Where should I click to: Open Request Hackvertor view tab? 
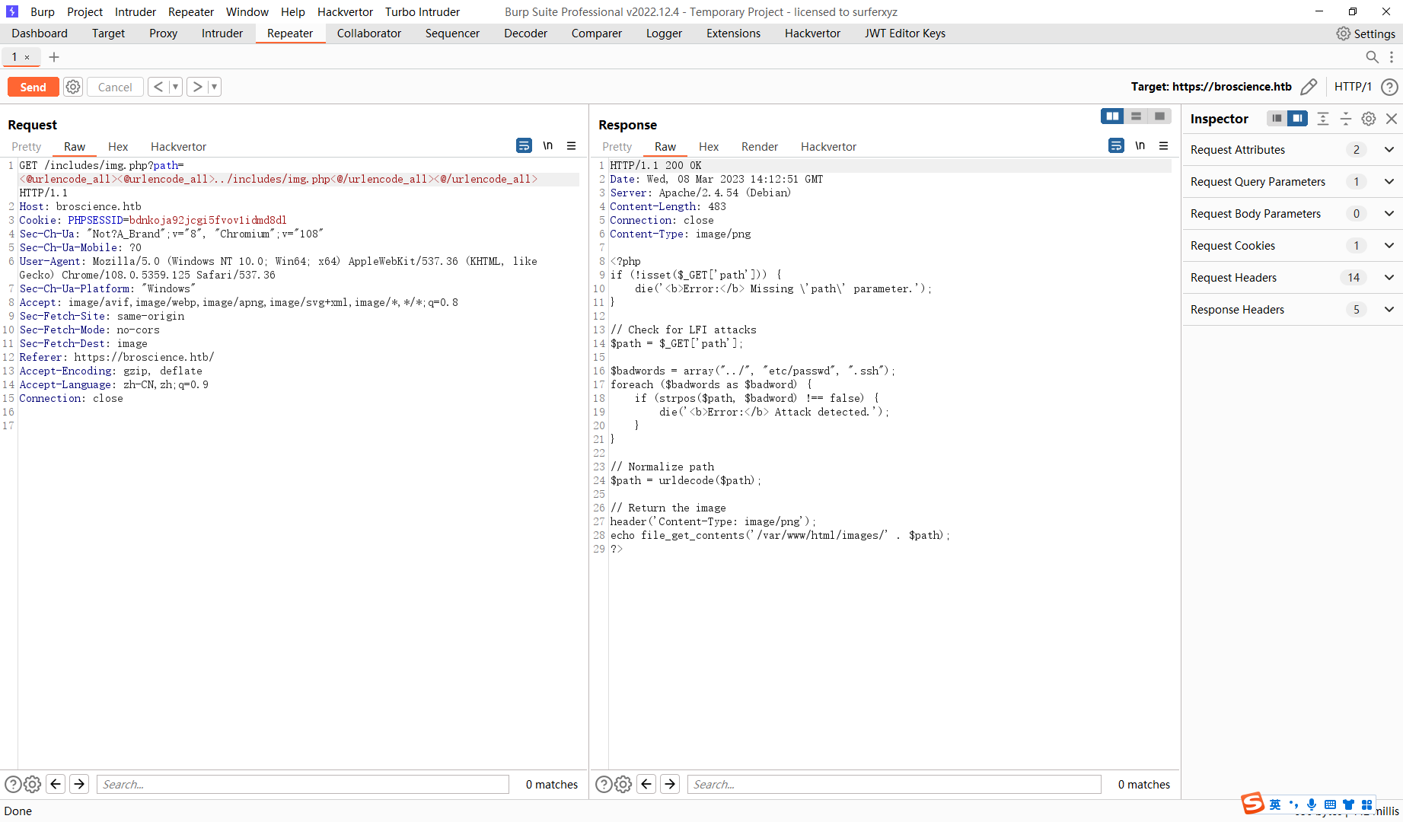178,147
